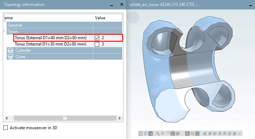
Task: Click the horizontal scrollbar right arrow
Action: [119, 118]
